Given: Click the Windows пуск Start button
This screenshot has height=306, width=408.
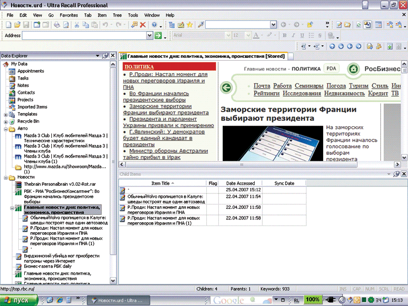Looking at the screenshot, I should pos(19,300).
